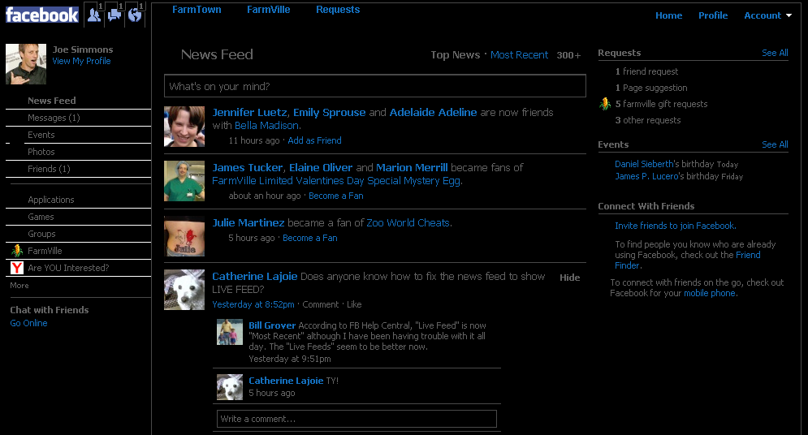Open Games in sidebar
Screen dimensions: 808x435
click(41, 217)
